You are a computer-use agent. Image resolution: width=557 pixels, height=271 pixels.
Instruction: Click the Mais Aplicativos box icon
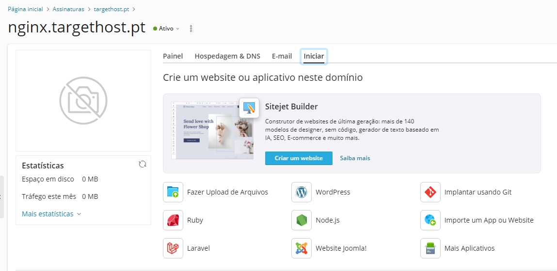pos(430,248)
